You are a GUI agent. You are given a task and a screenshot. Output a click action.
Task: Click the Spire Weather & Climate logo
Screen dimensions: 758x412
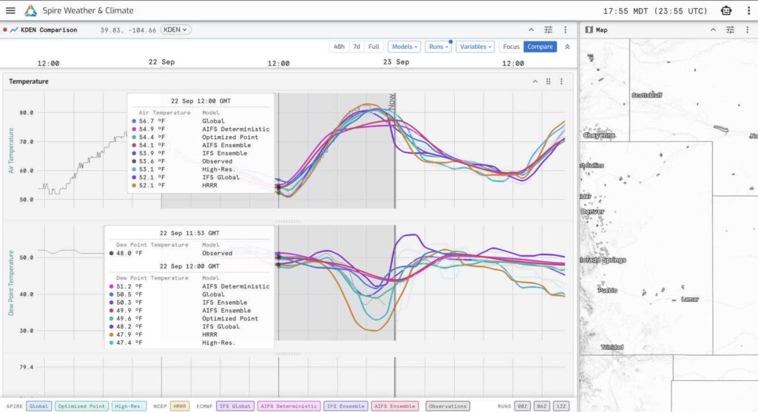point(30,10)
